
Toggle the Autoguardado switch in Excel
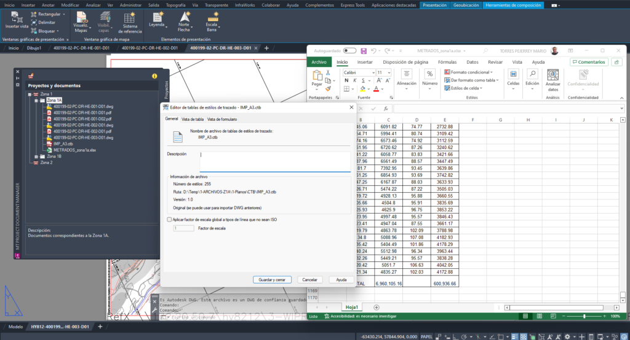350,50
